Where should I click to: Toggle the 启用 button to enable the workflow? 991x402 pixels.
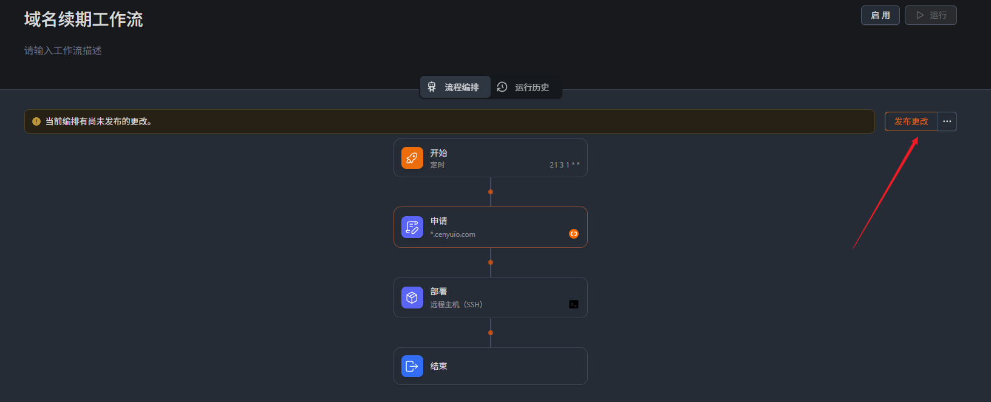click(880, 15)
